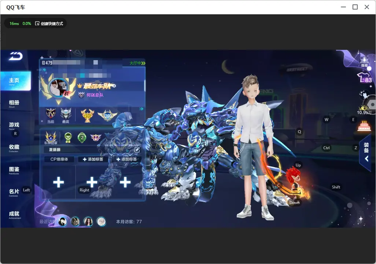The image size is (376, 264).
Task: Click the Down key overlay
Action: (x=295, y=202)
